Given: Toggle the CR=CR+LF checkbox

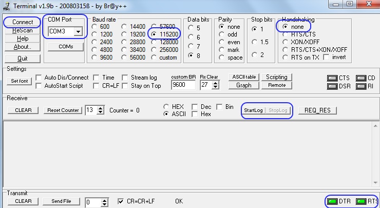Looking at the screenshot, I should pyautogui.click(x=121, y=201).
